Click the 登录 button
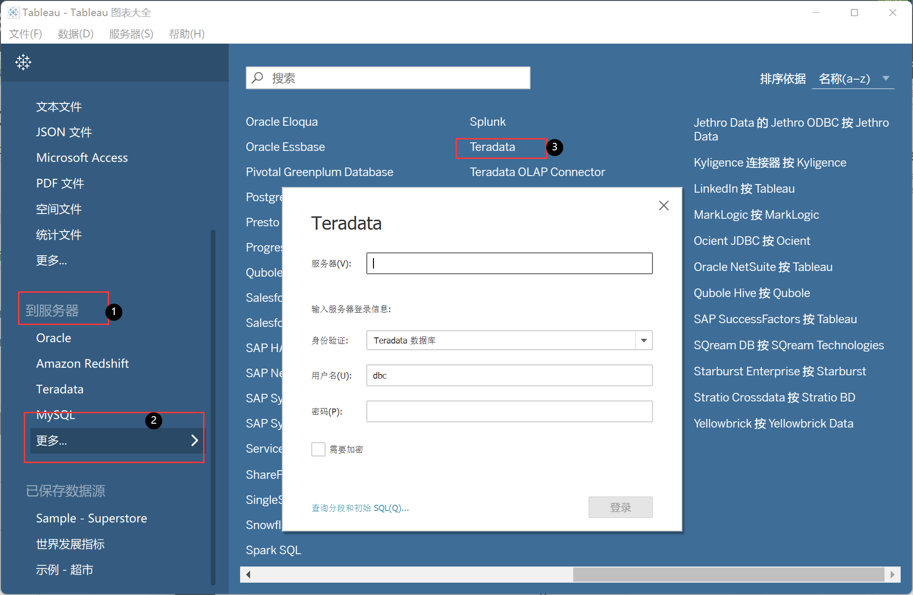Viewport: 913px width, 595px height. 620,507
